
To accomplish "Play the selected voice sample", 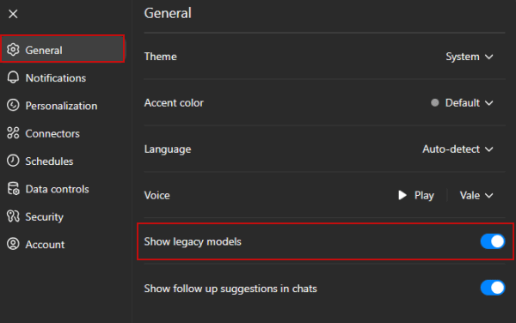I will click(x=416, y=196).
